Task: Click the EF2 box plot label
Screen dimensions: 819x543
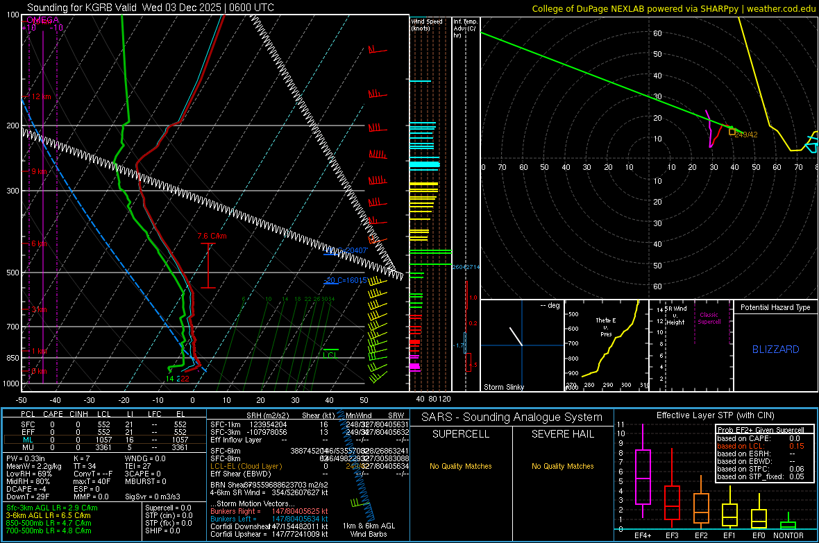Action: click(x=701, y=535)
